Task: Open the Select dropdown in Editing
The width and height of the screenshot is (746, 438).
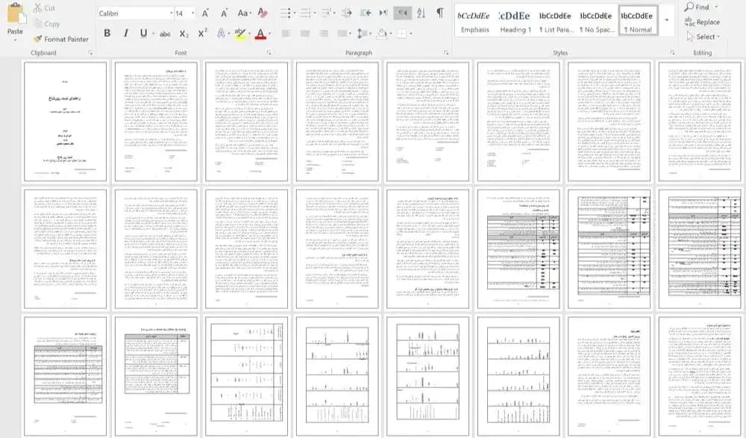Action: point(703,37)
